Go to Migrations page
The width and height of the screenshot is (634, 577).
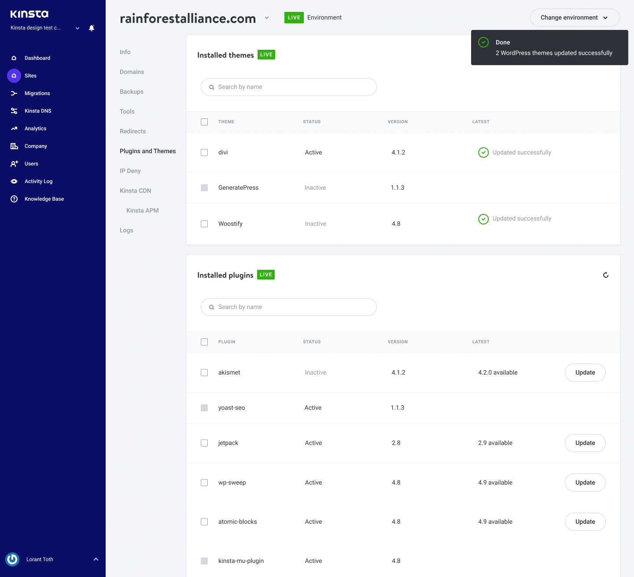[x=37, y=93]
